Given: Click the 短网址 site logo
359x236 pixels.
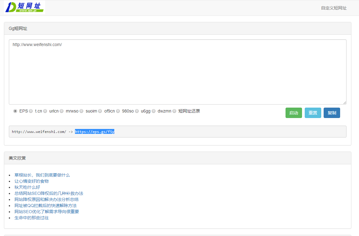Looking at the screenshot, I should click(24, 7).
